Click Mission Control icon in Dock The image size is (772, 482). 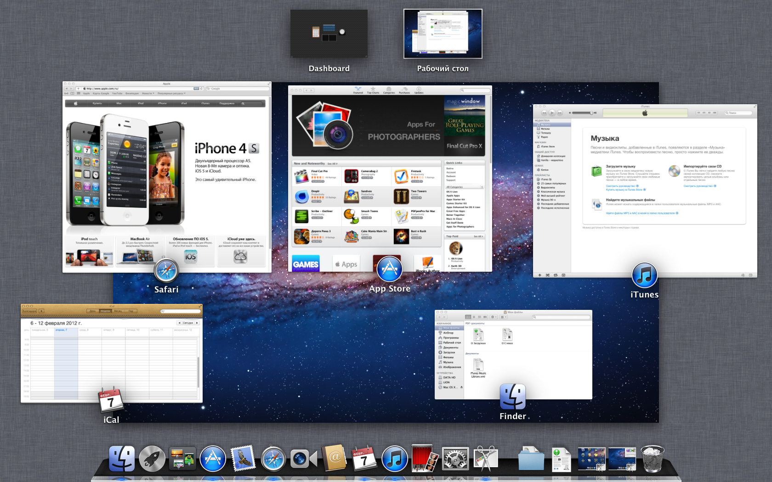[182, 459]
